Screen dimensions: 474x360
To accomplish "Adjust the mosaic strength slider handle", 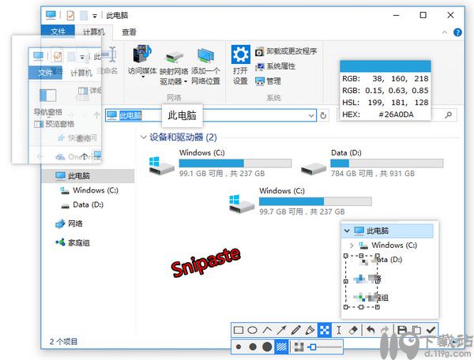I will point(313,347).
